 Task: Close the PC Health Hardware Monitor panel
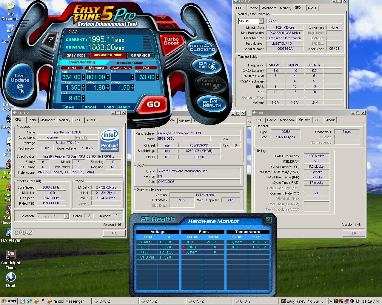coord(268,220)
